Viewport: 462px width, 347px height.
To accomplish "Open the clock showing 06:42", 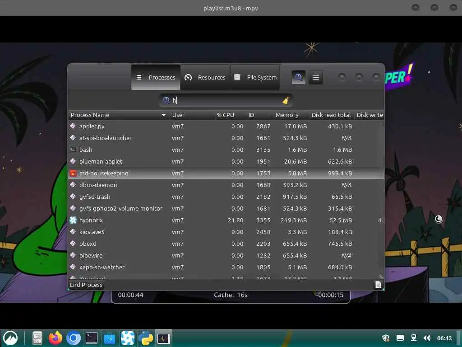I will point(444,338).
